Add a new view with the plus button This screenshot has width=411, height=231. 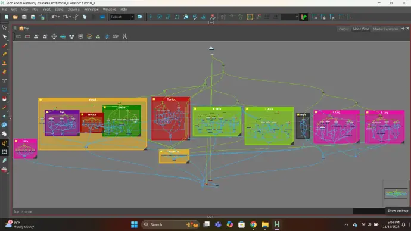click(x=403, y=29)
